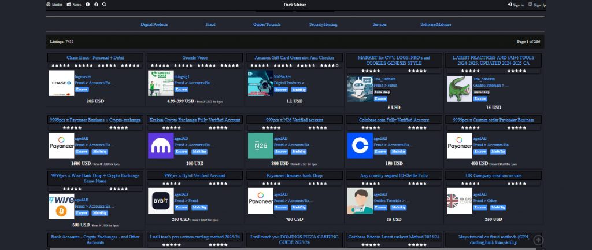Open the Chase logo thumbnail

(x=61, y=83)
